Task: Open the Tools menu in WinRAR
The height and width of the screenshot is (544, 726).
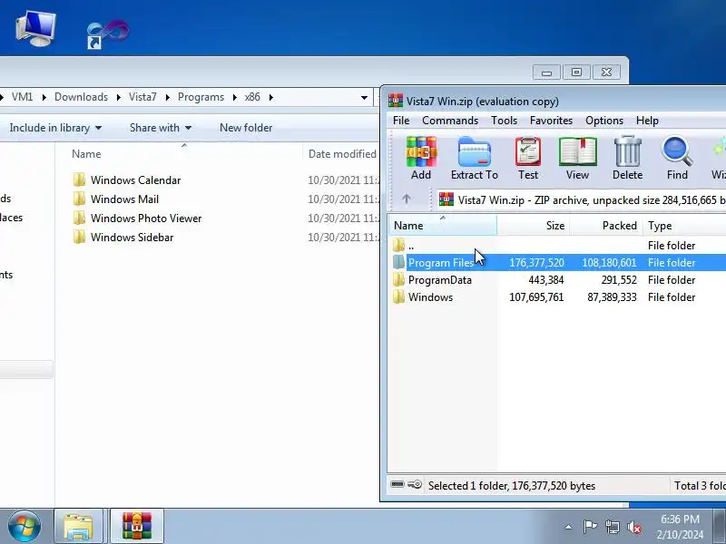Action: [x=504, y=121]
